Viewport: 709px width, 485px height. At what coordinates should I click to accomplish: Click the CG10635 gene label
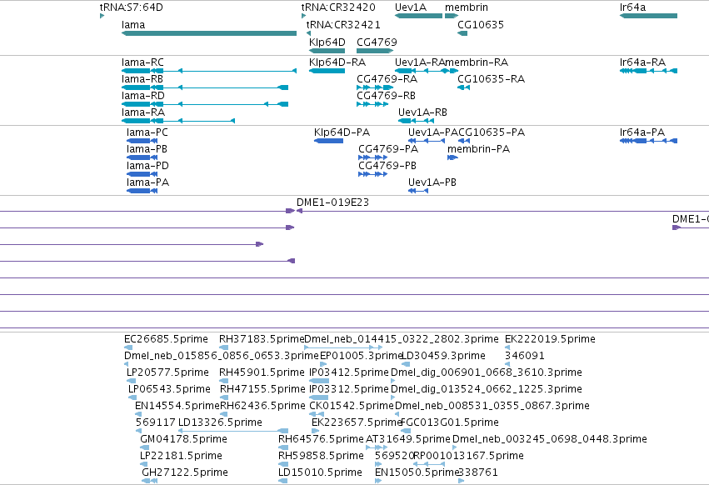480,24
